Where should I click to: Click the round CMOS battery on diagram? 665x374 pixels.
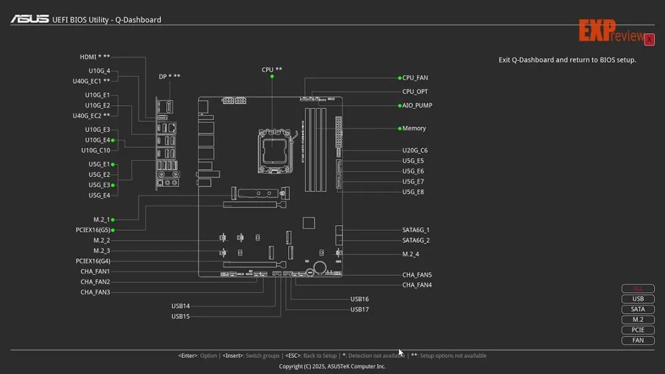(x=320, y=268)
